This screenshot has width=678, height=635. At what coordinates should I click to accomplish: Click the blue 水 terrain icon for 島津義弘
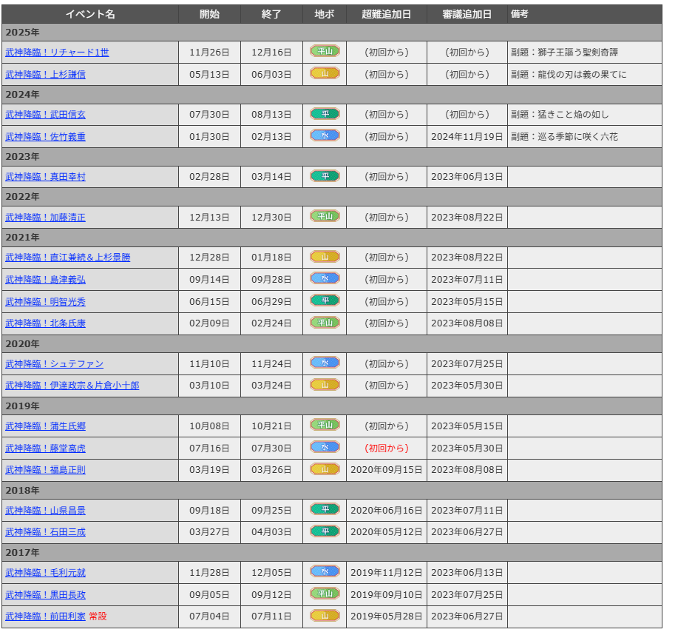[x=325, y=279]
